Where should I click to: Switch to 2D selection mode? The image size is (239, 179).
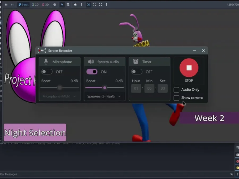(35, 5)
